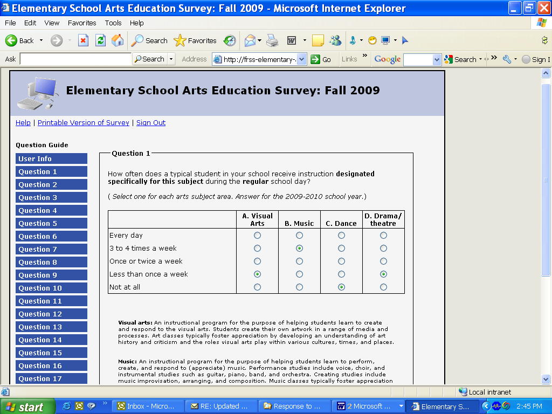The width and height of the screenshot is (552, 414).
Task: Click the Stop loading icon in toolbar
Action: [83, 40]
